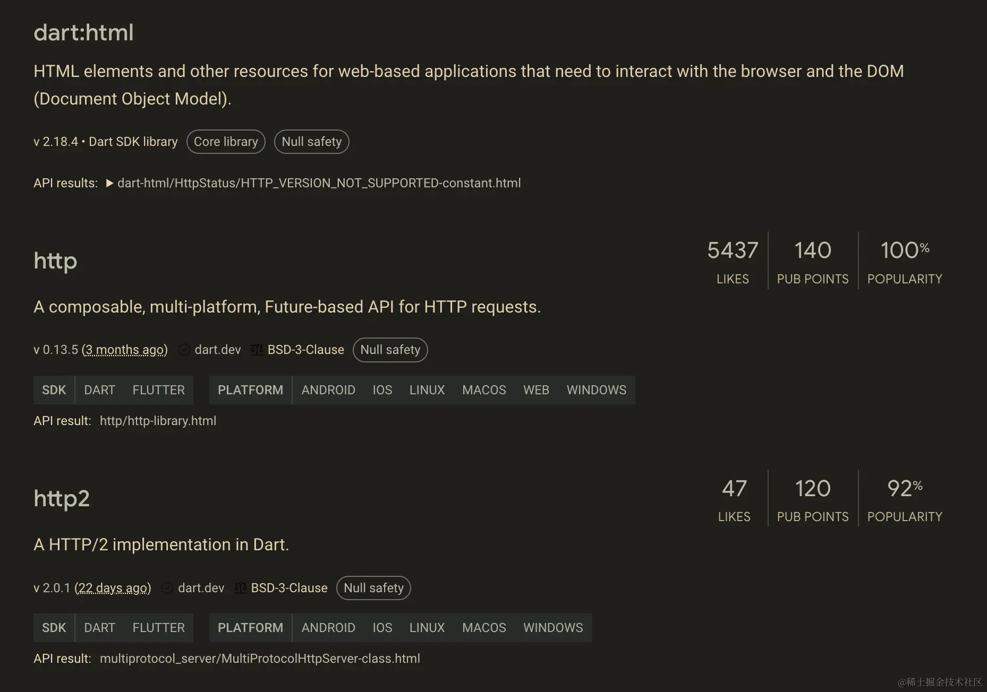Click the verified publisher icon beside http's dart.dev

184,350
